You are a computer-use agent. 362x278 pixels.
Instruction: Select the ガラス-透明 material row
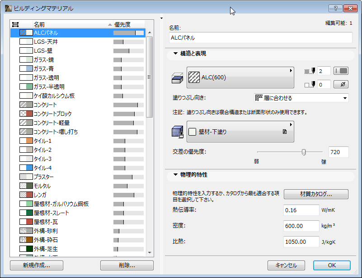click(78, 77)
